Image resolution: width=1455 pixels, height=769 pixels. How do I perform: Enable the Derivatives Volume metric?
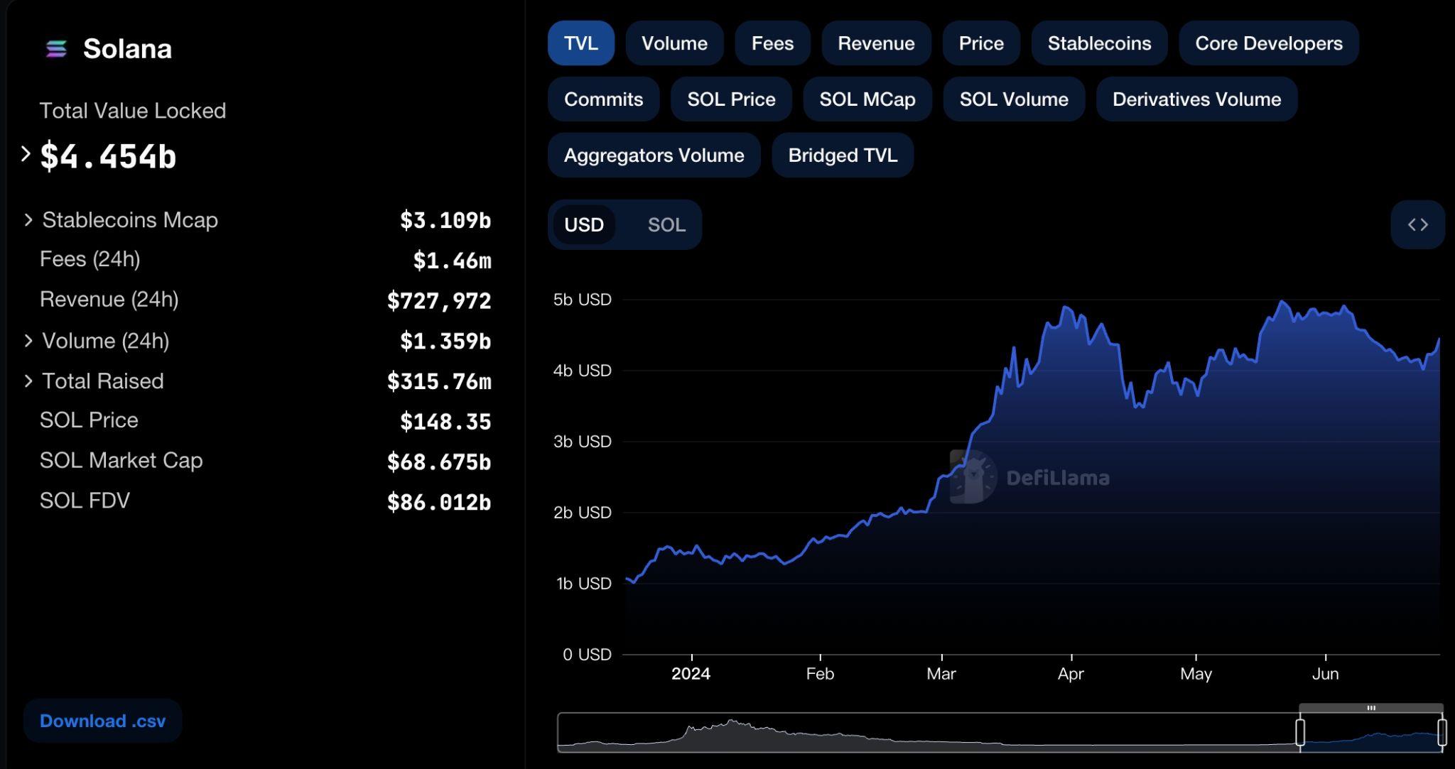point(1196,99)
